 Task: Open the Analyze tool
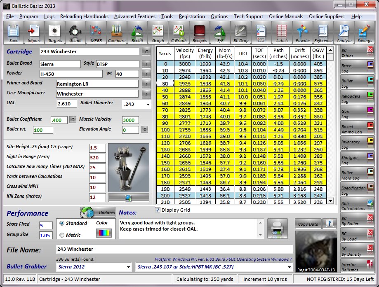click(344, 33)
